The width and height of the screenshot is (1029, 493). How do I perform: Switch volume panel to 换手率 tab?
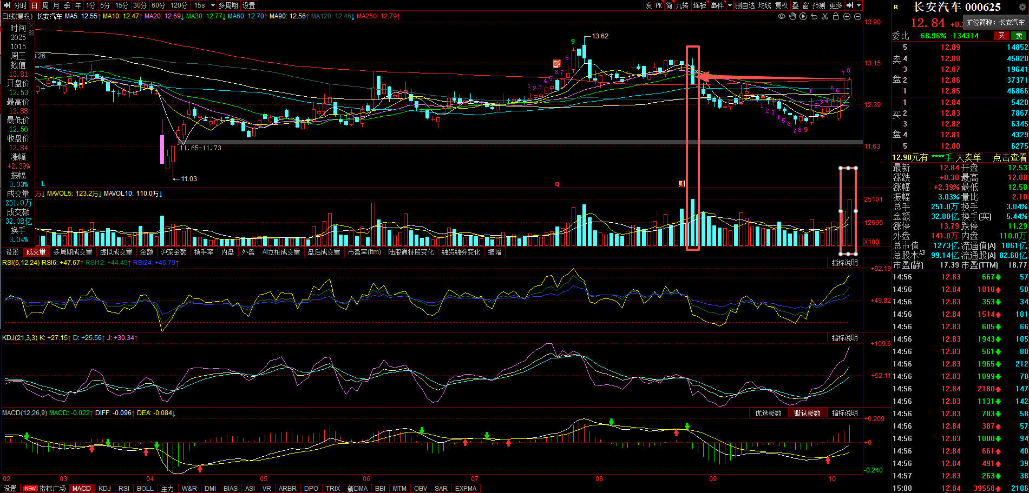(x=204, y=252)
